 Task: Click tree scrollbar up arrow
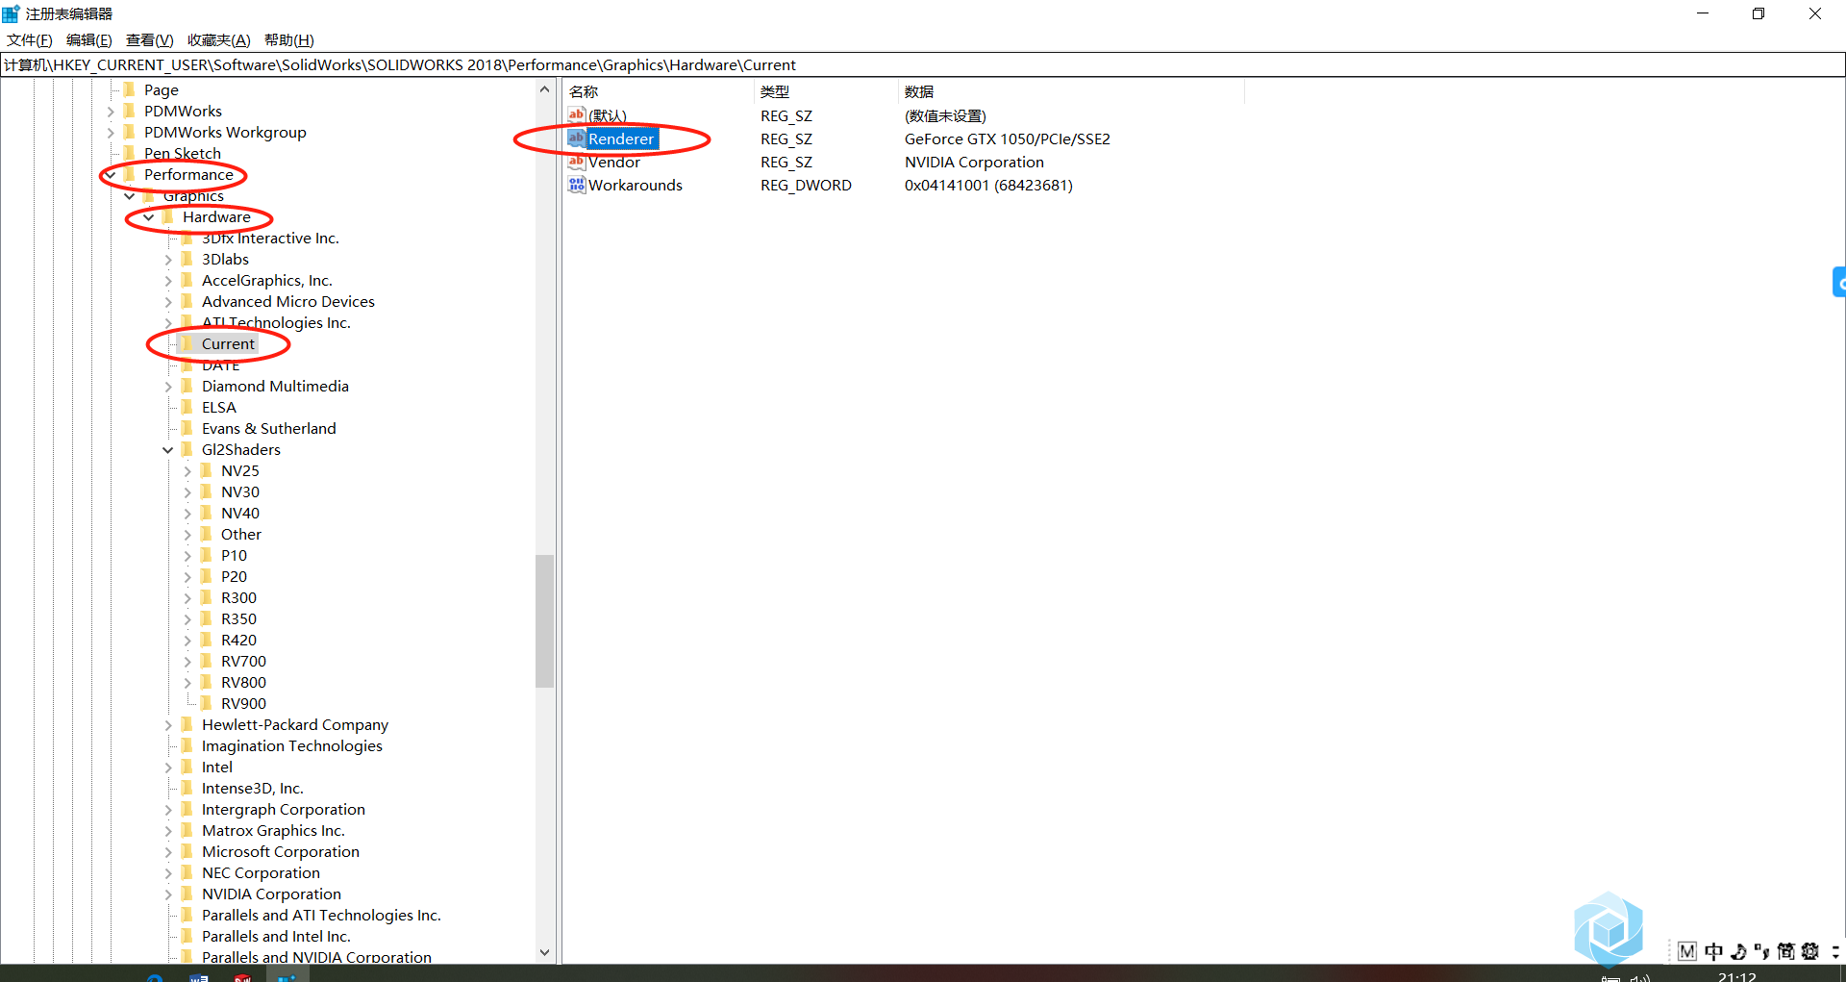pos(545,89)
